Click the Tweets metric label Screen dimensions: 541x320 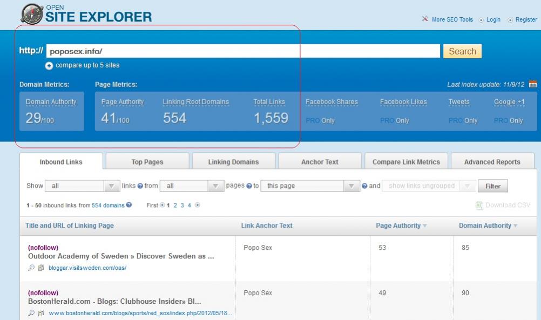pos(459,102)
